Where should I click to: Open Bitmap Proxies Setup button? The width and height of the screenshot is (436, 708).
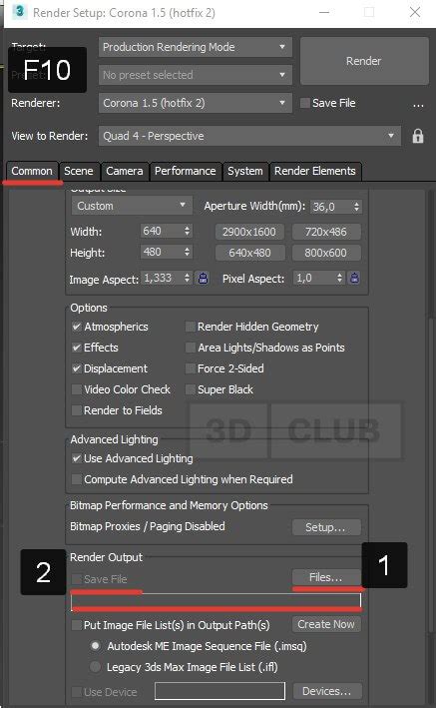pos(326,527)
